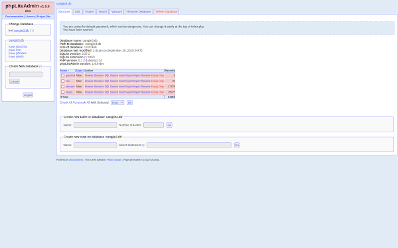
Task: Click Go to create the new table
Action: [x=169, y=125]
